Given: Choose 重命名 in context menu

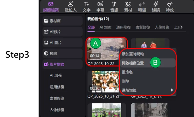Looking at the screenshot, I should [148, 72].
